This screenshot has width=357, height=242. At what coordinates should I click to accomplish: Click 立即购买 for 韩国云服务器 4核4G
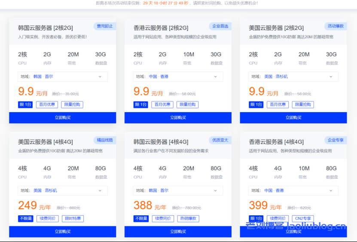pyautogui.click(x=178, y=232)
